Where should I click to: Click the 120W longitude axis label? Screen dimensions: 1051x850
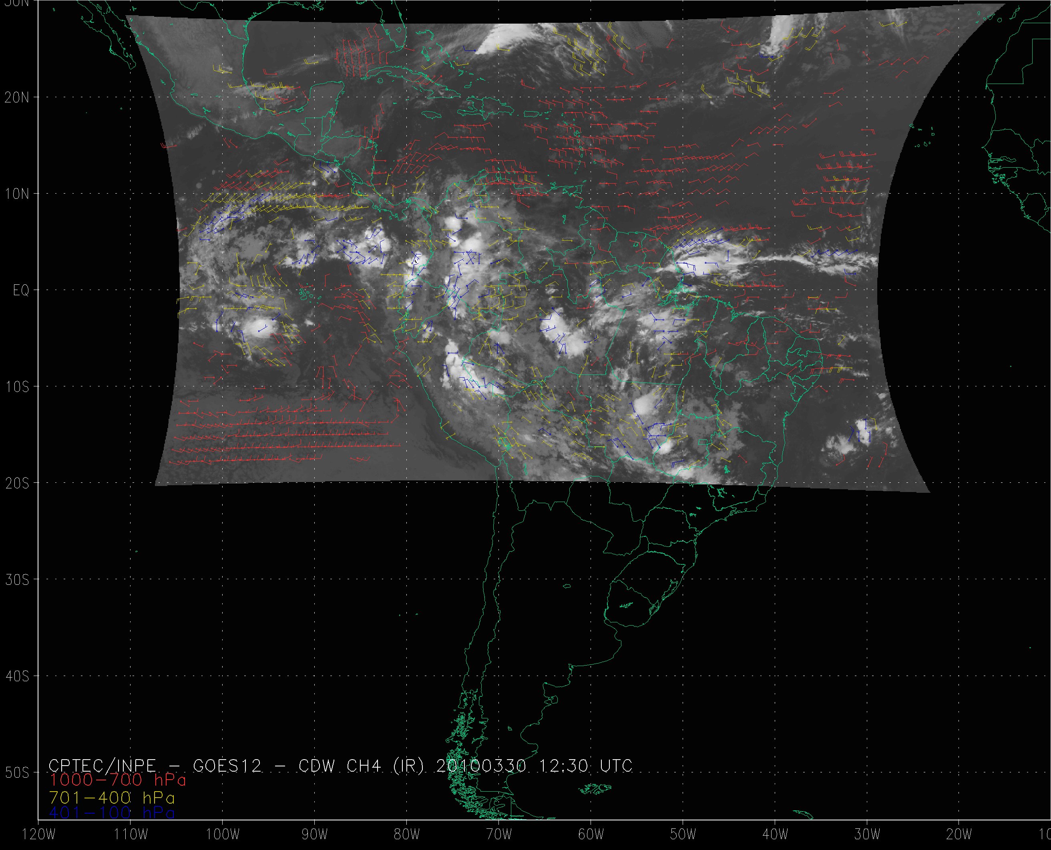pos(39,835)
